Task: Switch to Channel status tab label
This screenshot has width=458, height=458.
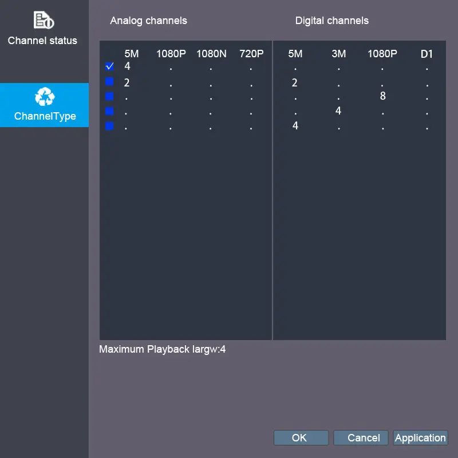Action: click(x=42, y=41)
